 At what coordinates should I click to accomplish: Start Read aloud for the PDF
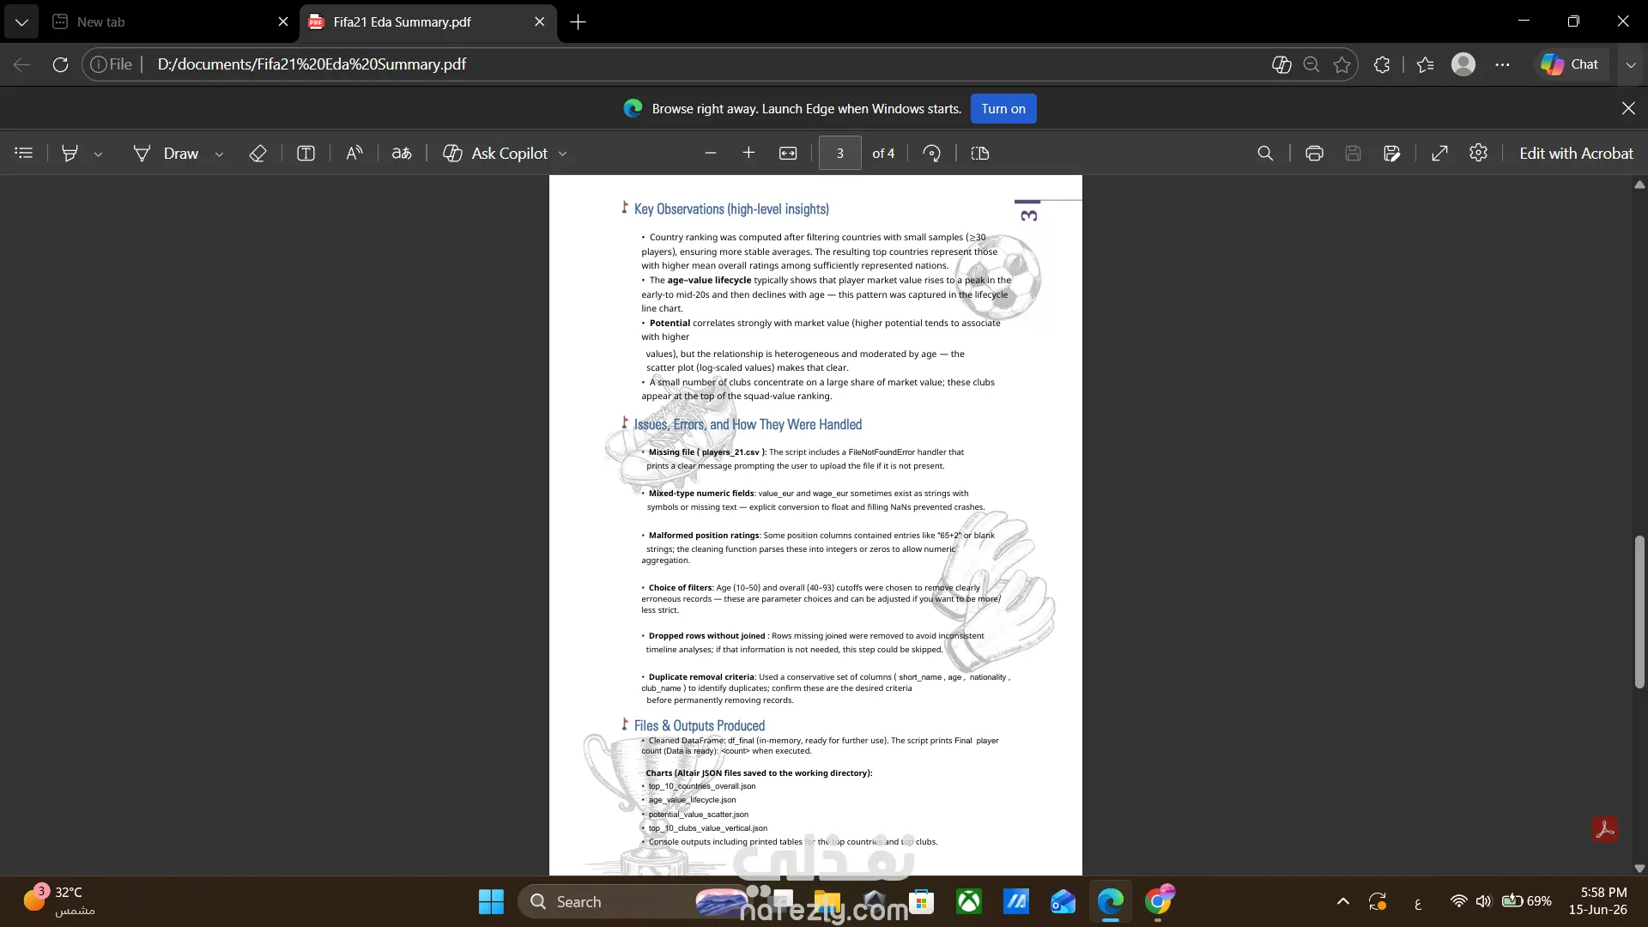[x=354, y=153]
